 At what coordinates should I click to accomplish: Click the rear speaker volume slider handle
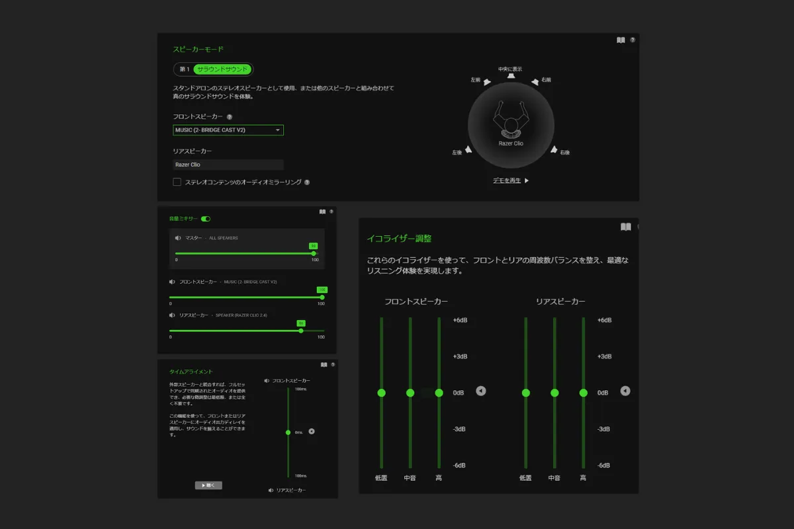click(x=301, y=331)
